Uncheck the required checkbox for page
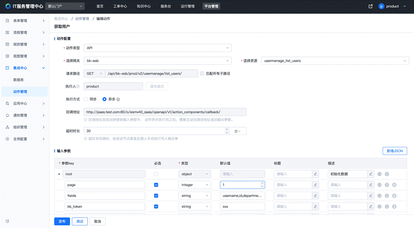This screenshot has width=414, height=228. [x=156, y=185]
